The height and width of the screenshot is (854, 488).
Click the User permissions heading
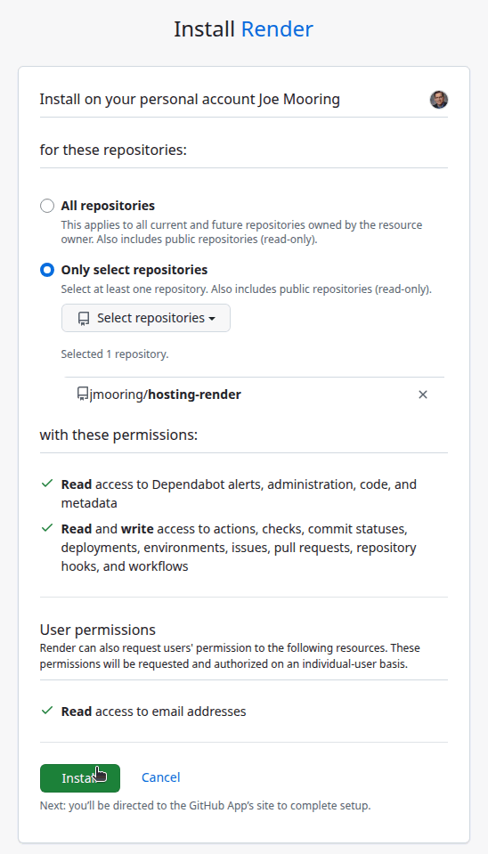click(x=97, y=630)
